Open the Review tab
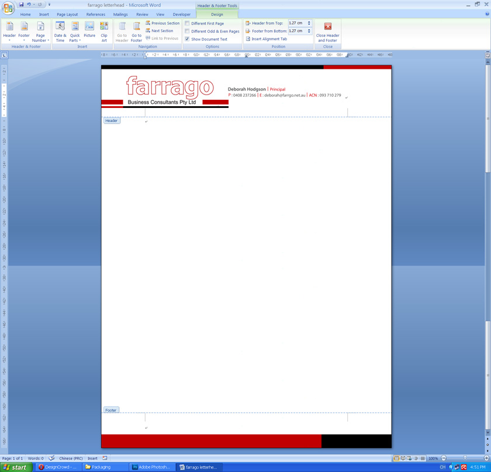 point(142,15)
